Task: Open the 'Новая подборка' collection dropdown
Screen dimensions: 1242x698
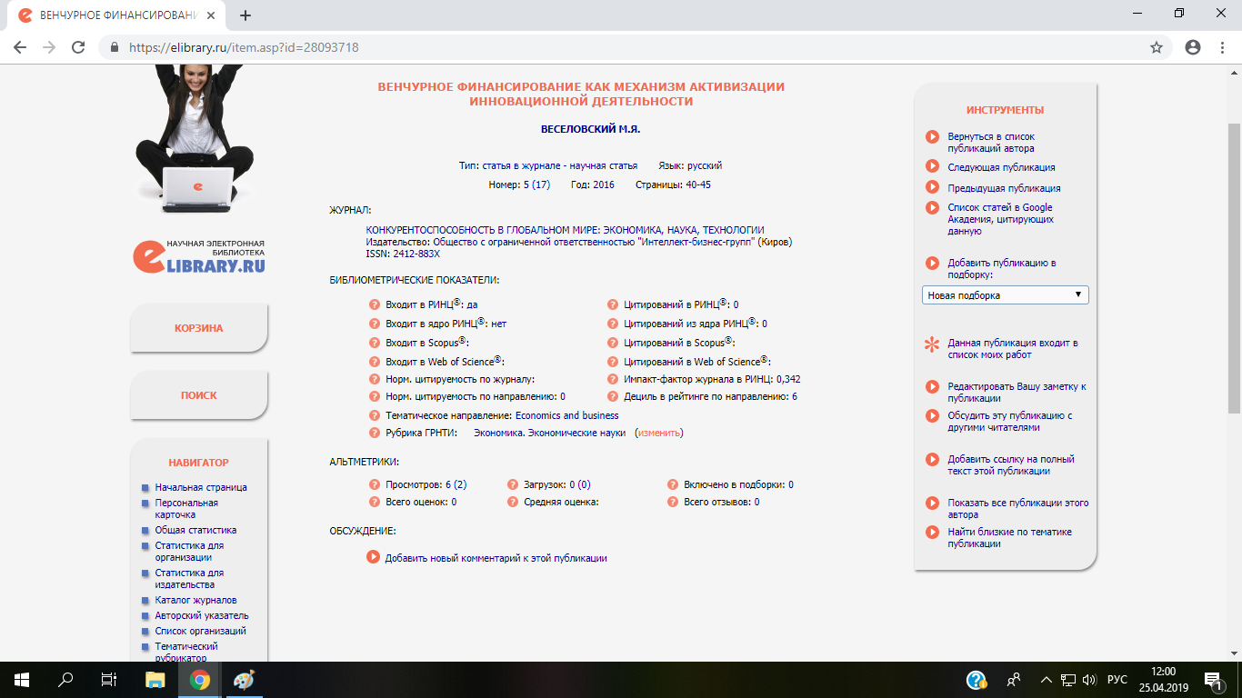Action: pyautogui.click(x=1005, y=295)
